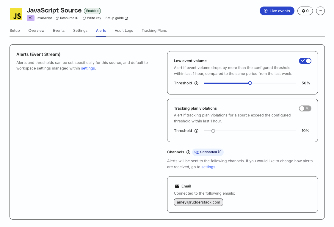The width and height of the screenshot is (334, 227).
Task: Open Live events view
Action: [x=277, y=11]
